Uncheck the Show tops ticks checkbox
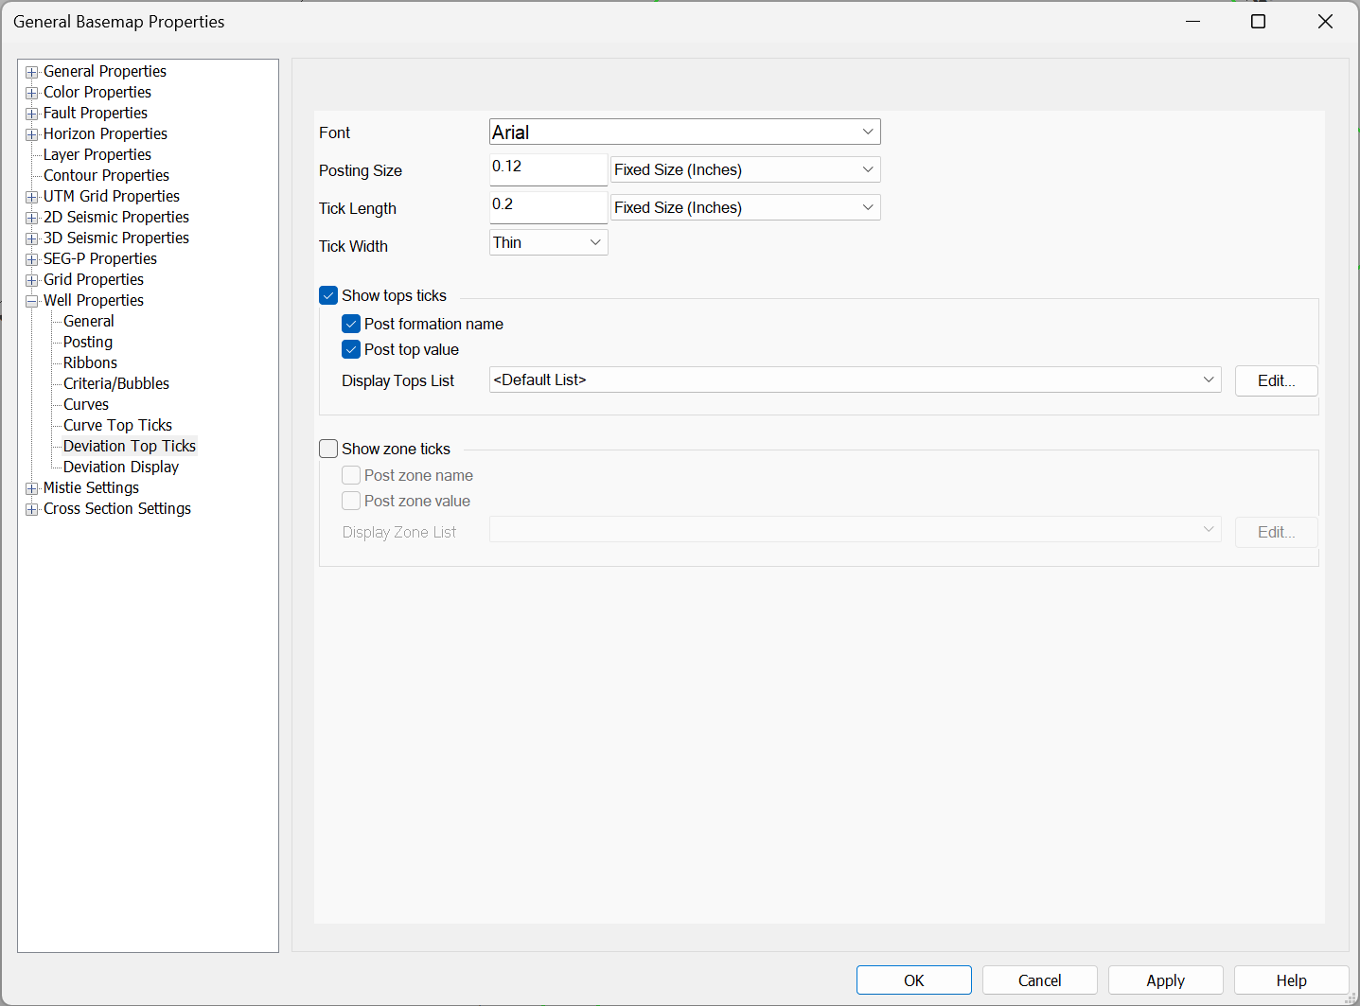This screenshot has height=1006, width=1360. 328,295
